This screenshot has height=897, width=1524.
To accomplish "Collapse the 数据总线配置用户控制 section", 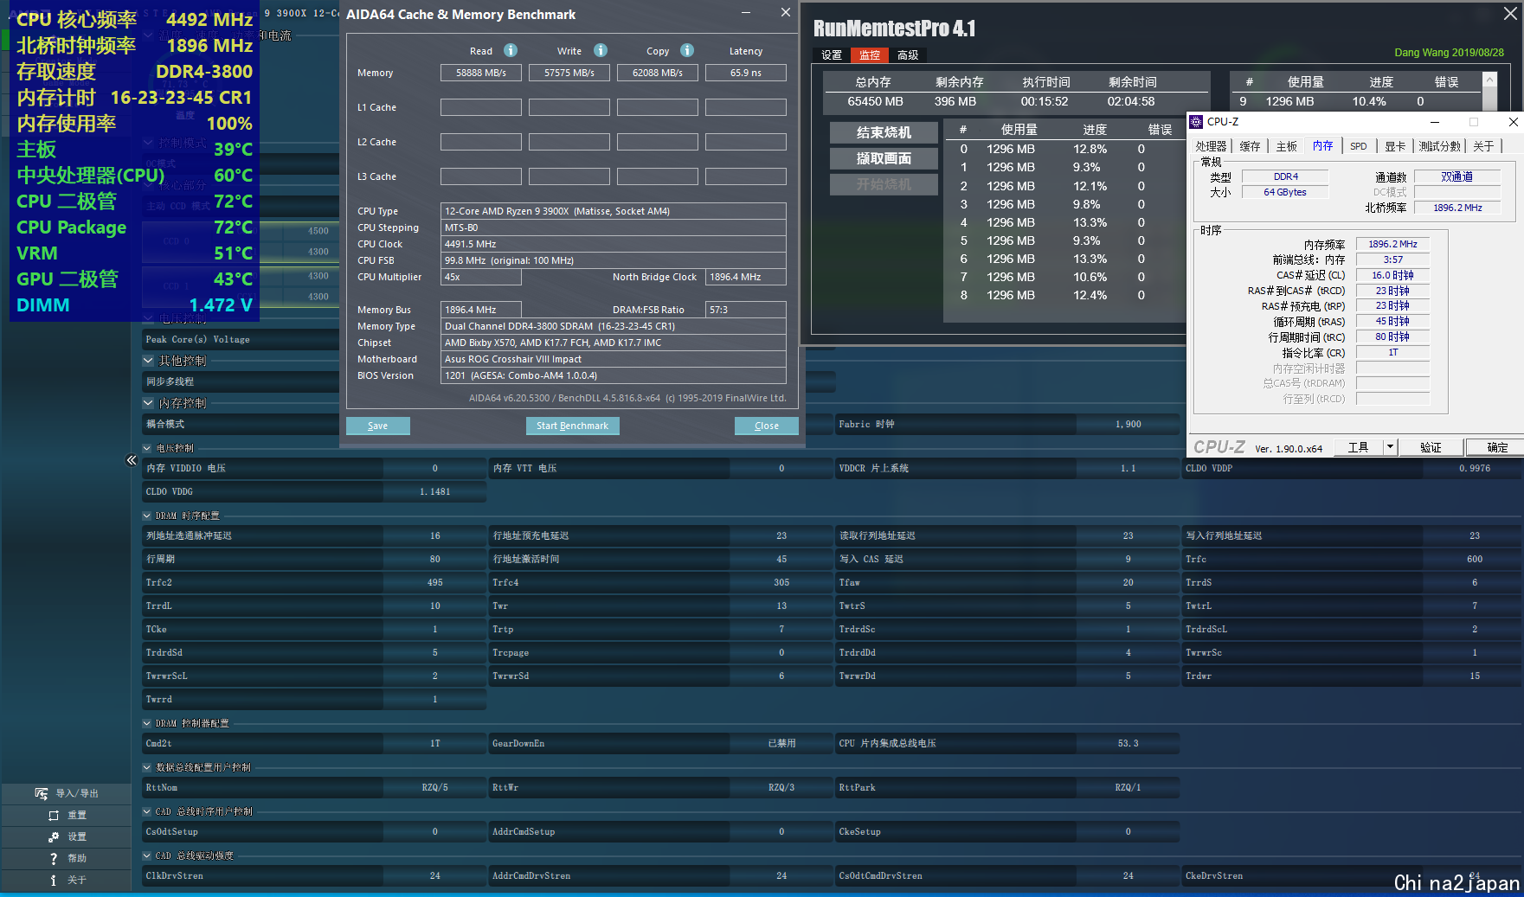I will pyautogui.click(x=147, y=767).
